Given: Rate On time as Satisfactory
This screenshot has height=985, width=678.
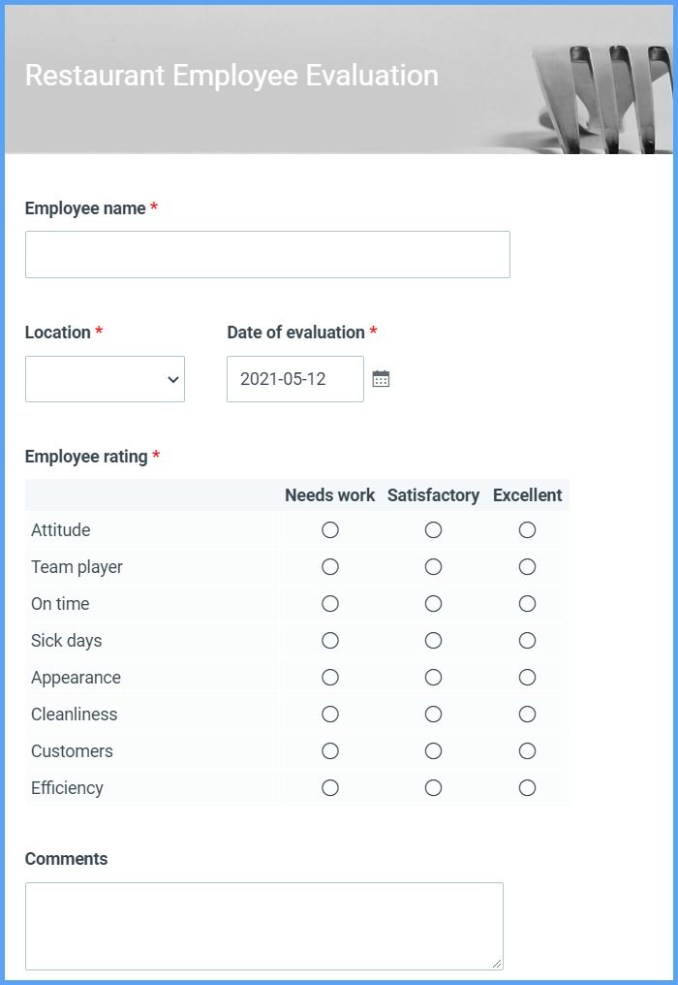Looking at the screenshot, I should 433,603.
